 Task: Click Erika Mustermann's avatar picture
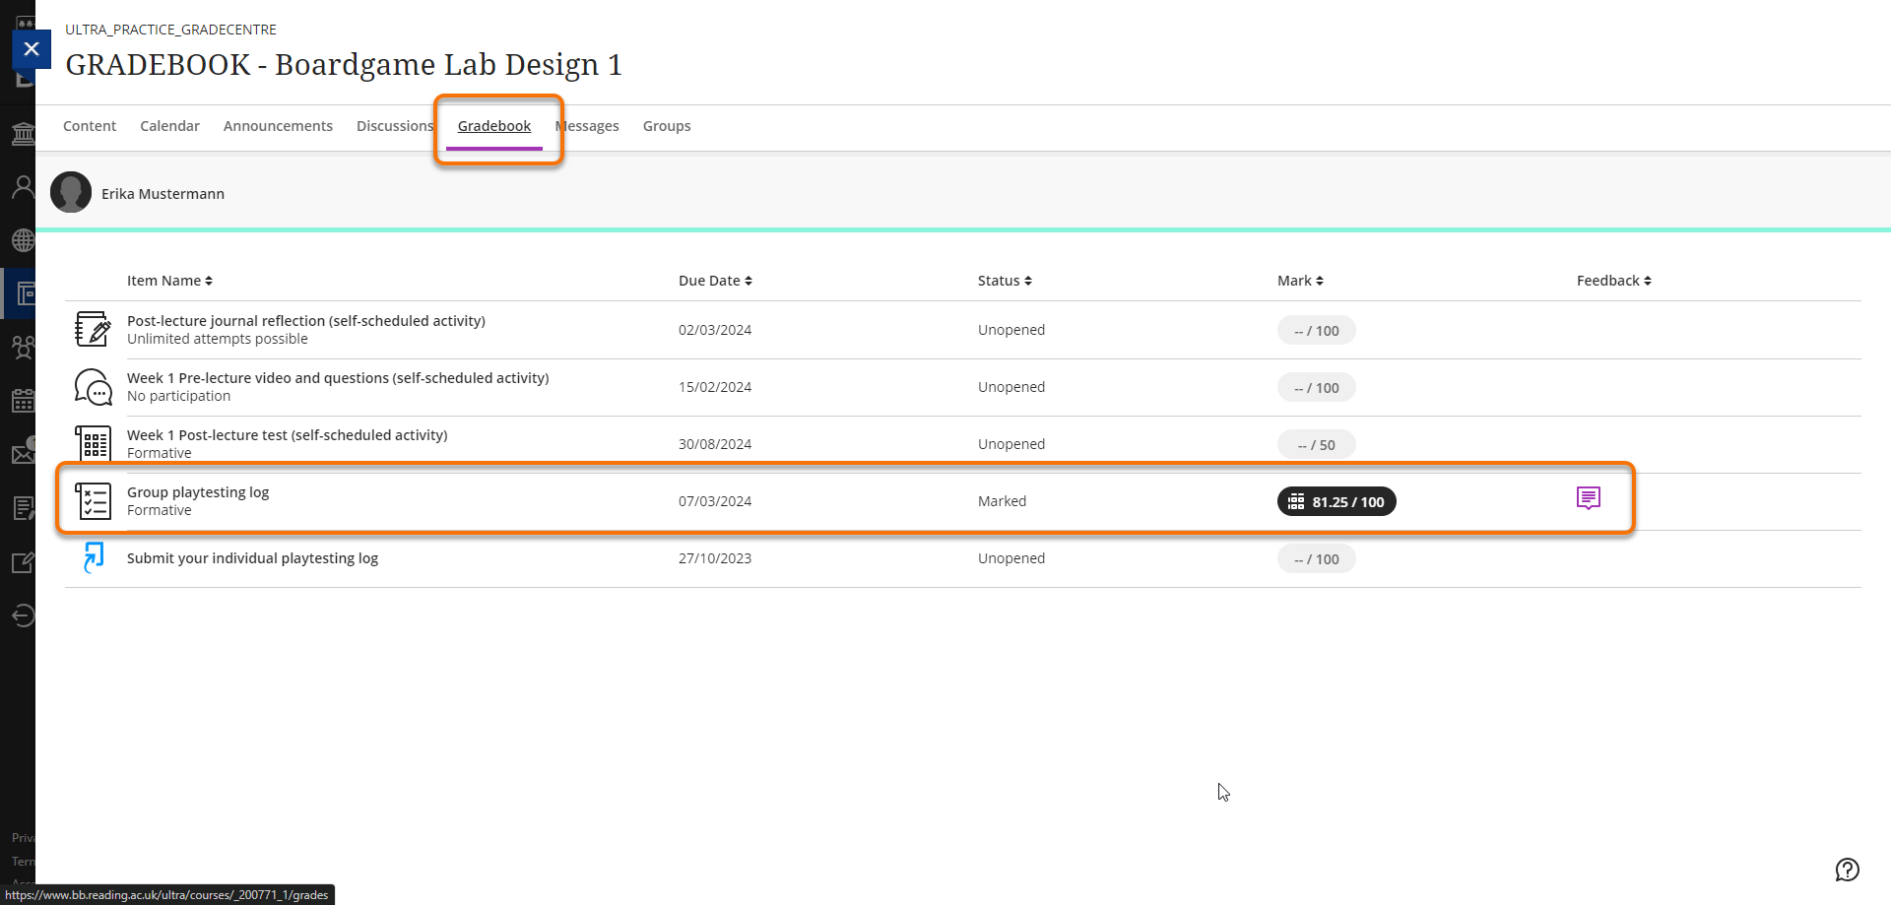70,192
